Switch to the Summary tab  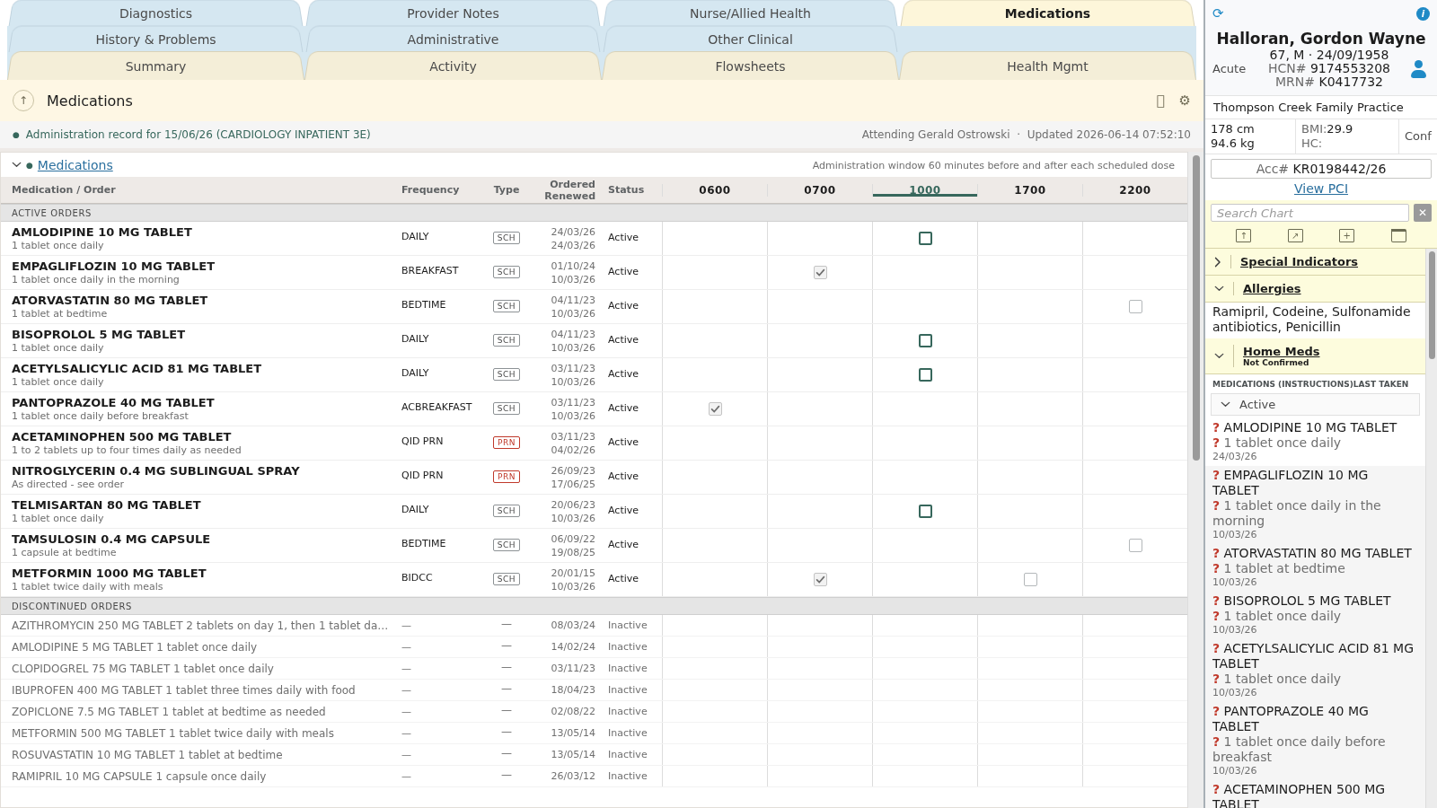155,66
